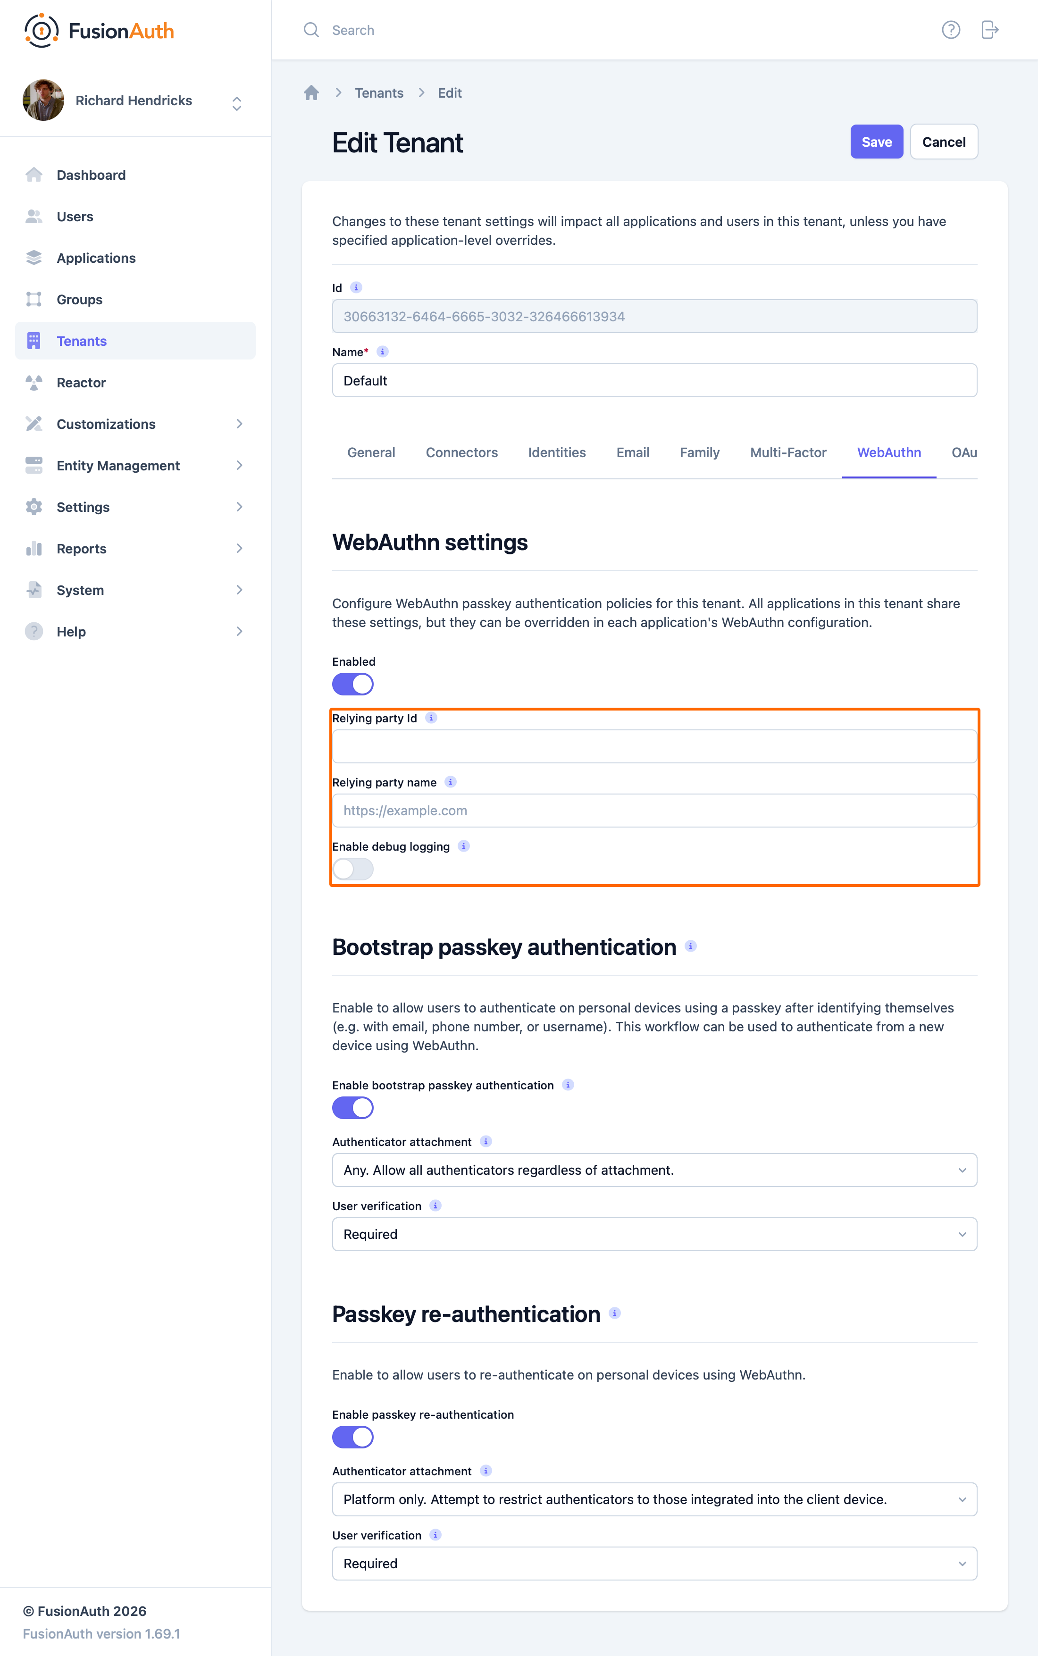The image size is (1038, 1656).
Task: Click the tenant Name field containing Default
Action: pos(654,380)
